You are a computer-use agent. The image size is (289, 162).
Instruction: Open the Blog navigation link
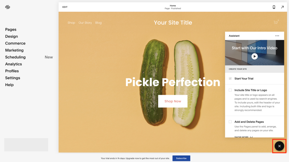point(98,23)
